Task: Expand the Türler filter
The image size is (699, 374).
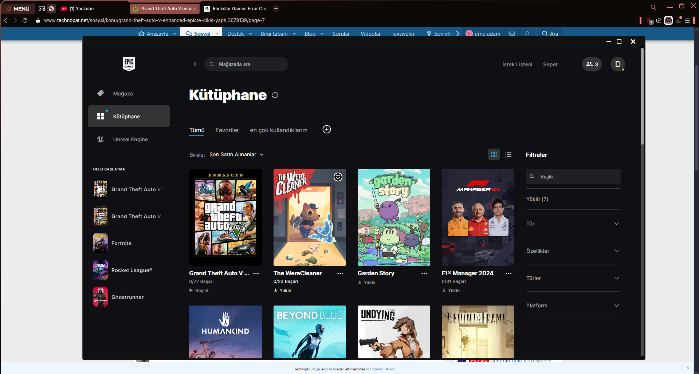Action: pyautogui.click(x=573, y=278)
